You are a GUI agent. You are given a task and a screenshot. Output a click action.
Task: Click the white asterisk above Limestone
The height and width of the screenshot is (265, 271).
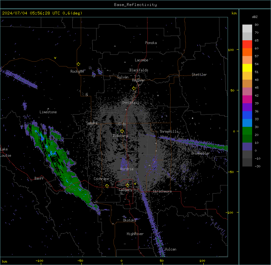[x=48, y=109]
